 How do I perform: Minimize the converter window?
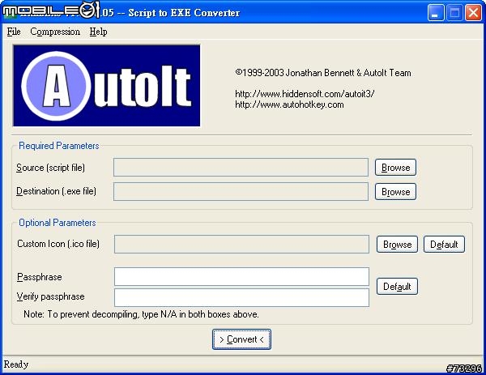[436, 13]
